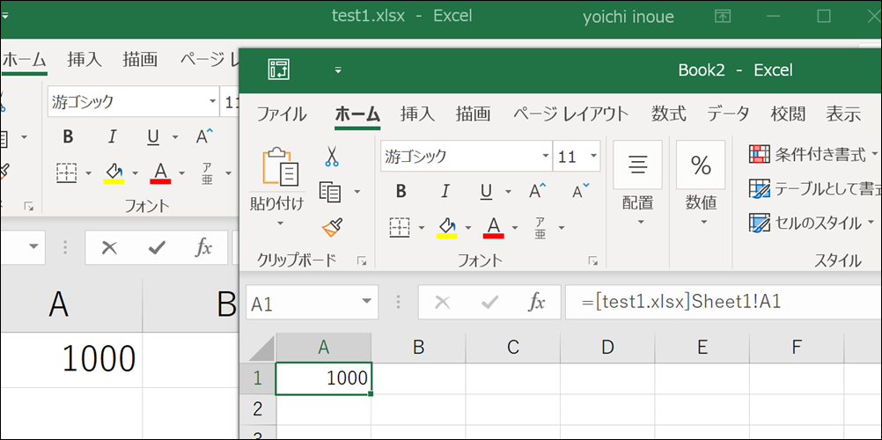Apply yellow fill color in Book2
This screenshot has width=882, height=440.
point(446,227)
